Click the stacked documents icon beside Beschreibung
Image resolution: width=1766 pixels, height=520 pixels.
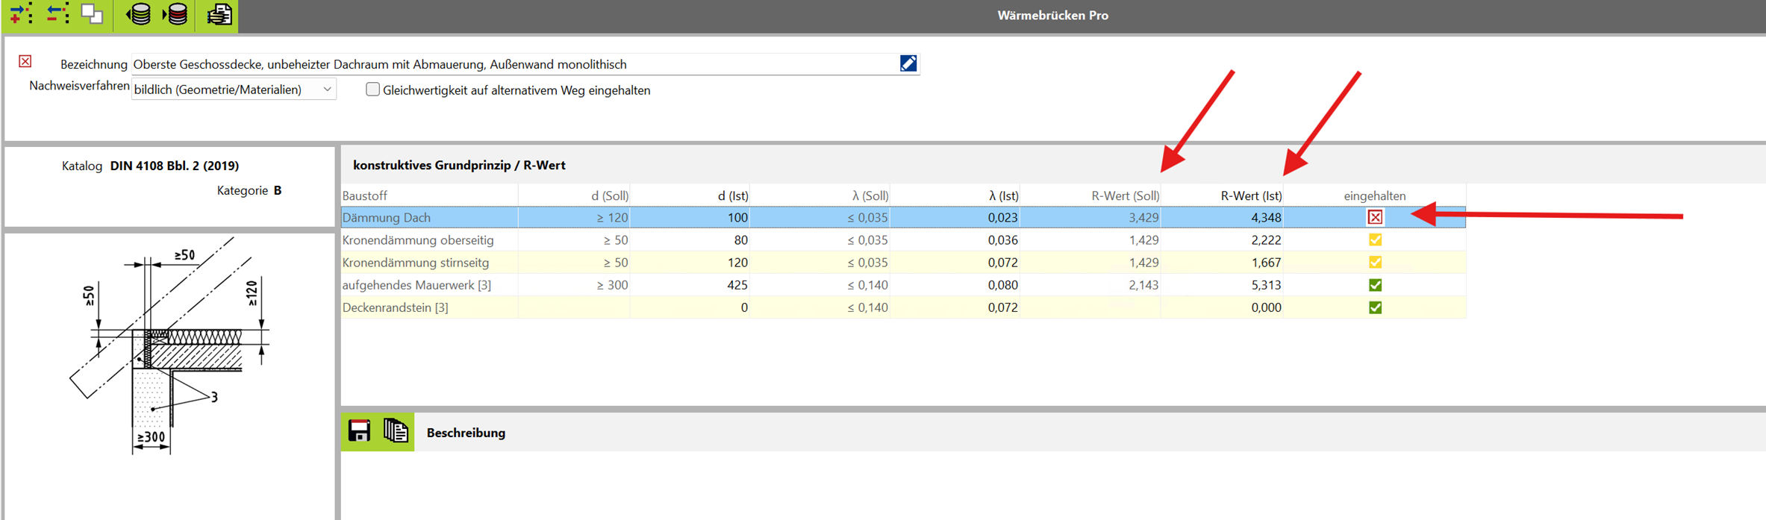click(x=396, y=431)
